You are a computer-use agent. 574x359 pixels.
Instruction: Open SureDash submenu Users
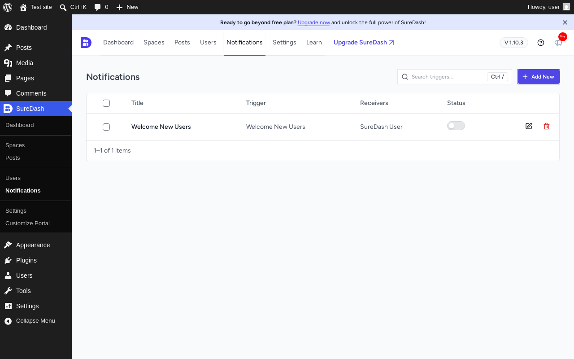[x=36, y=178]
